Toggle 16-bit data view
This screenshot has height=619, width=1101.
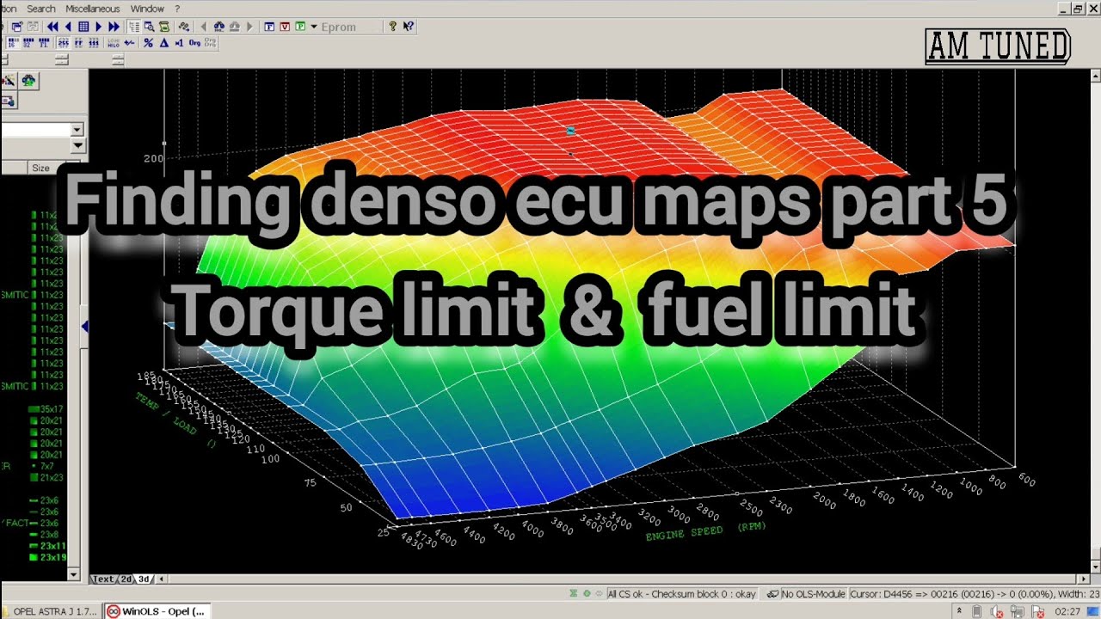pos(14,42)
